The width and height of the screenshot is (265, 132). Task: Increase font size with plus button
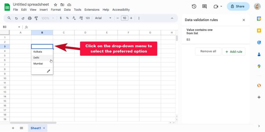click(x=131, y=18)
